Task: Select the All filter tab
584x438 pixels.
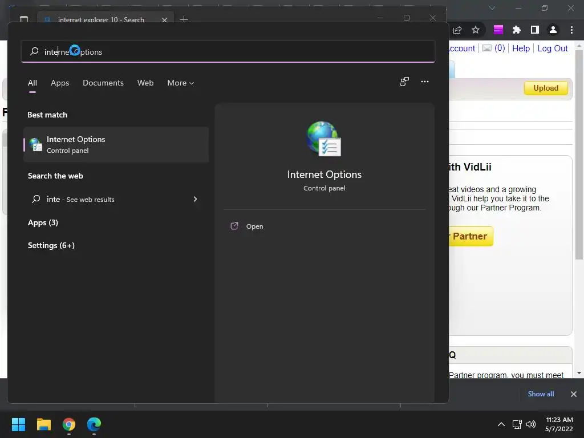Action: [x=33, y=83]
